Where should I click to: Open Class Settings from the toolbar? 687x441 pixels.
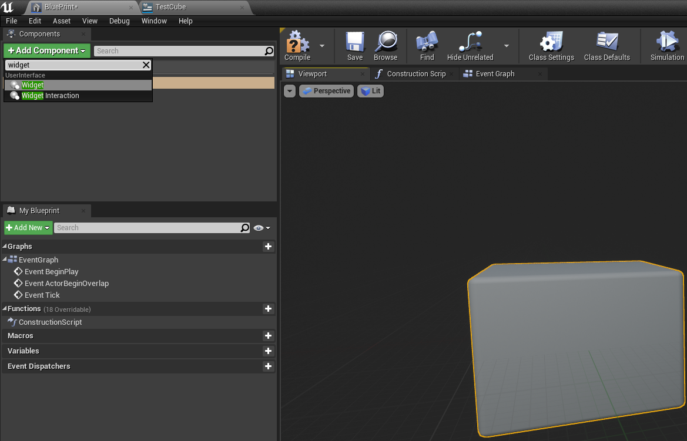click(551, 46)
